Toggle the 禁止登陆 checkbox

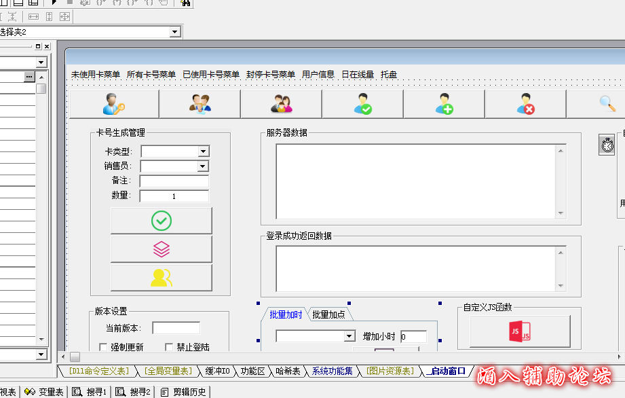click(170, 348)
